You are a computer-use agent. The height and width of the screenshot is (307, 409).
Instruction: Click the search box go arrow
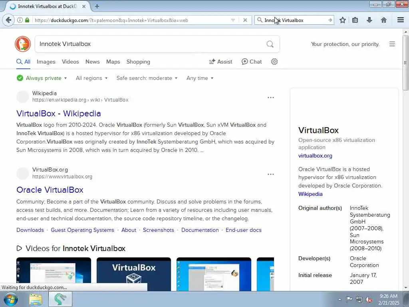pyautogui.click(x=330, y=20)
